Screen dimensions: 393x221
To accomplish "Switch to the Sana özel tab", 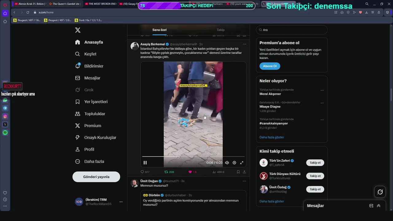I will click(x=159, y=30).
